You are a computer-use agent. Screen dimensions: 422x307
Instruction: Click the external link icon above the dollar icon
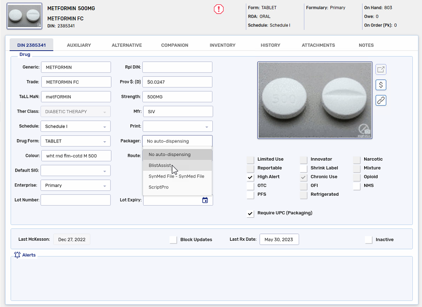pos(381,69)
